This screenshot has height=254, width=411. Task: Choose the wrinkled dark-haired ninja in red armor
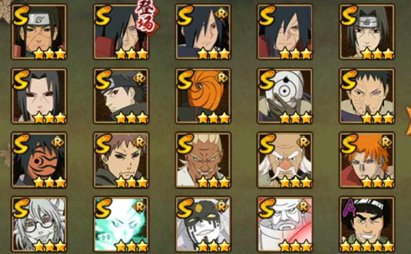tap(285, 32)
